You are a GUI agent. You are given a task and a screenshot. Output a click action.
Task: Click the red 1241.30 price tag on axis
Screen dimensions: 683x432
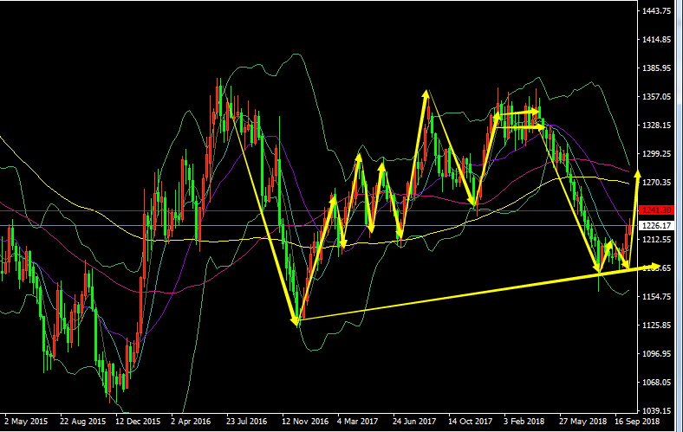(657, 210)
